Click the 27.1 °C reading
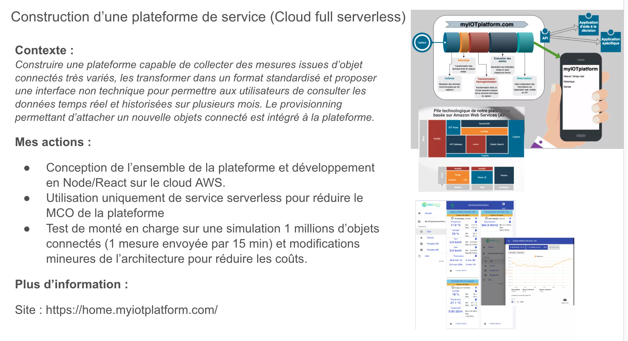 point(455,303)
